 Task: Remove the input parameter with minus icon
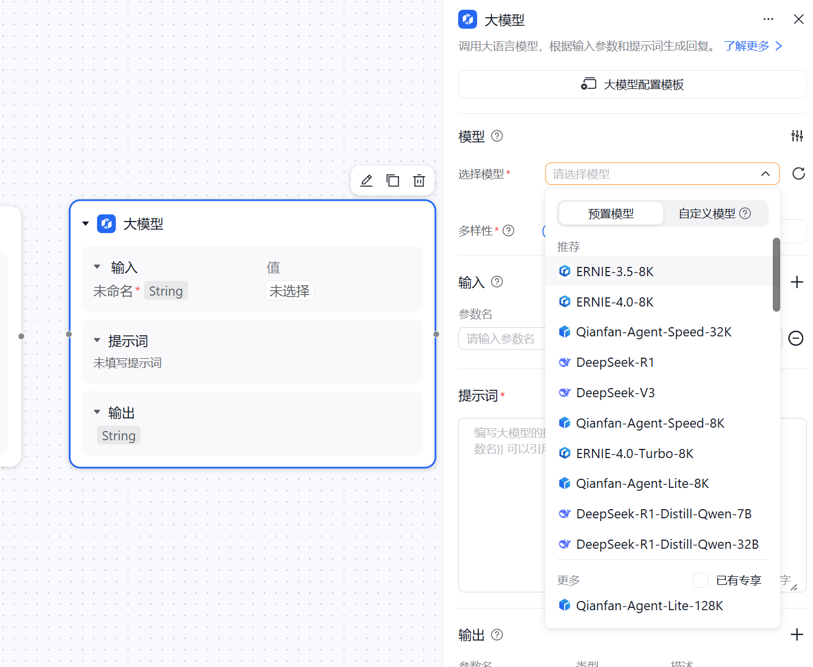(x=796, y=338)
